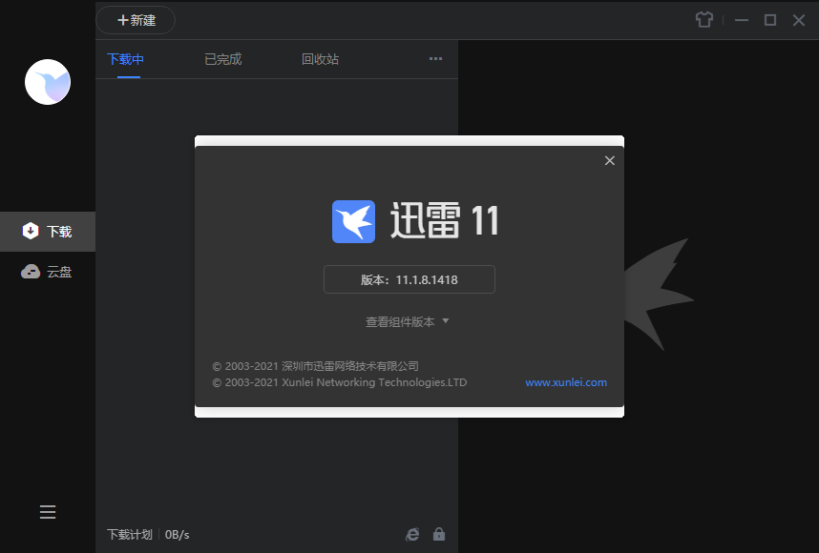Select 下载 in the sidebar
Image resolution: width=819 pixels, height=553 pixels.
(48, 231)
